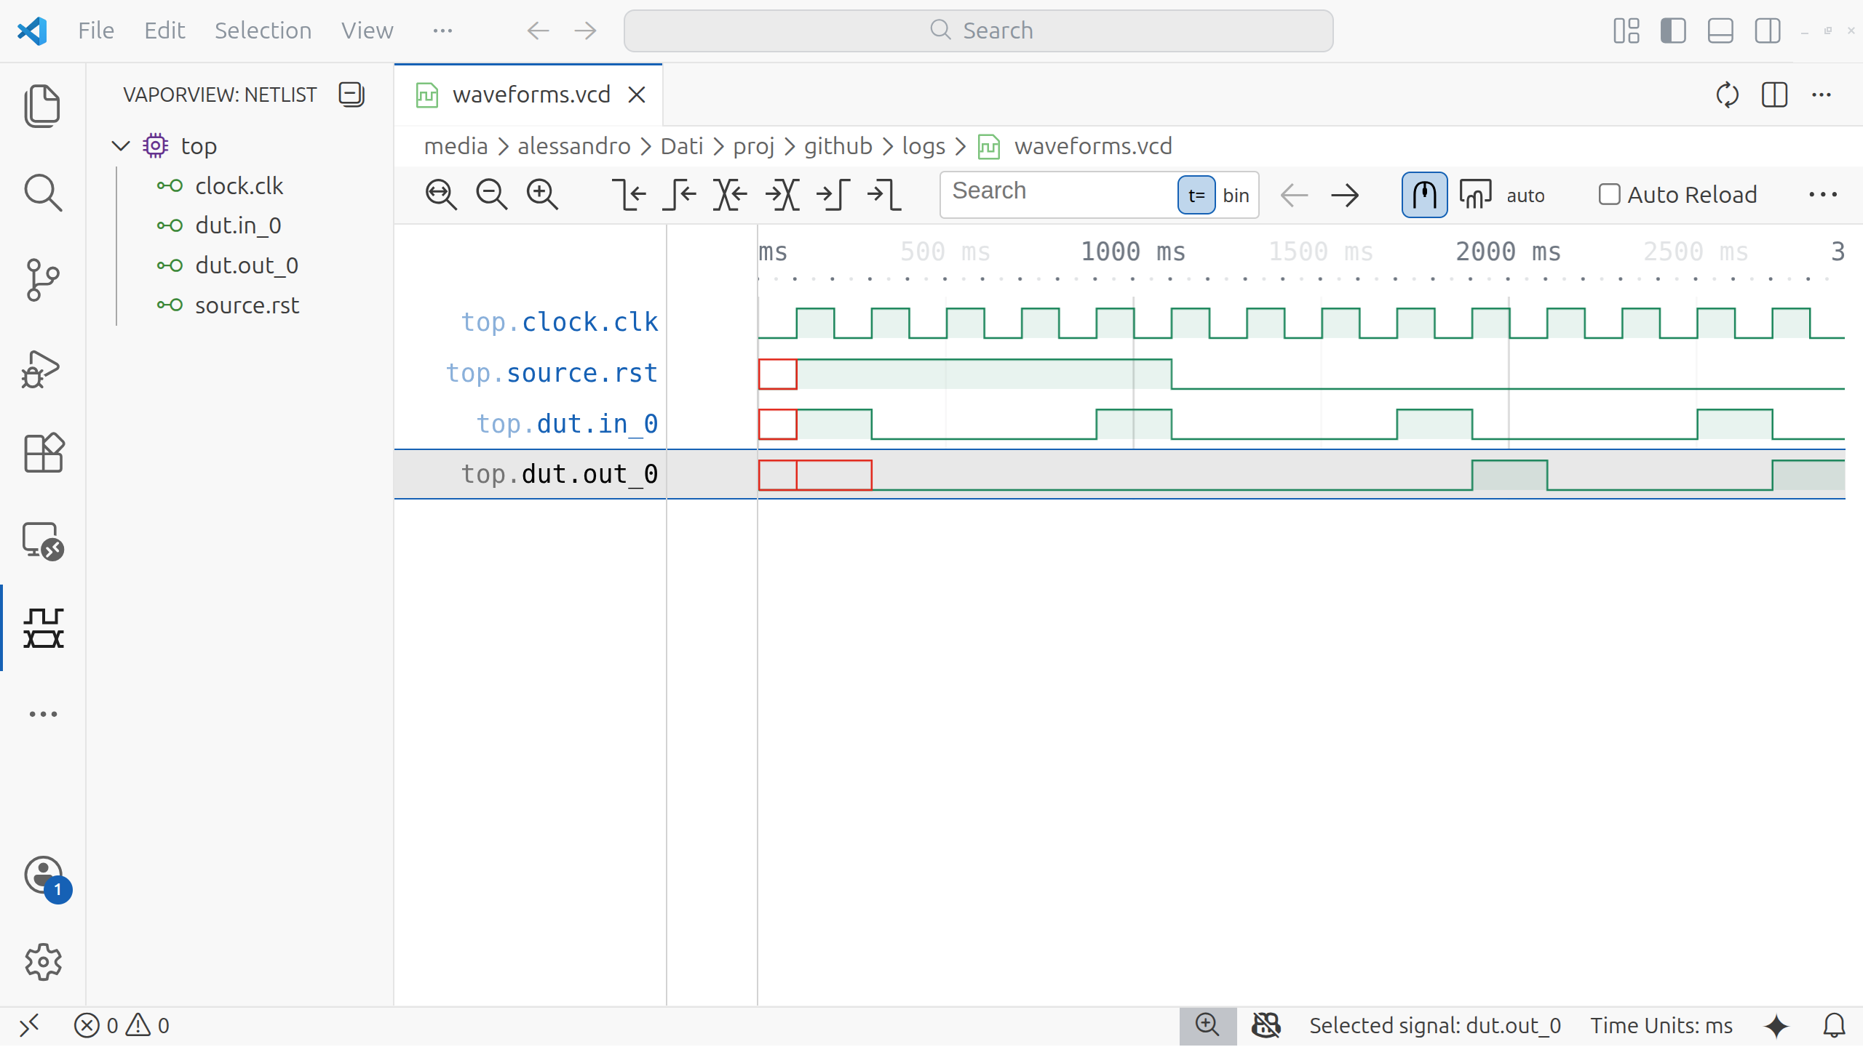Click the zoom in magnifier icon
Image resolution: width=1863 pixels, height=1047 pixels.
pyautogui.click(x=542, y=195)
